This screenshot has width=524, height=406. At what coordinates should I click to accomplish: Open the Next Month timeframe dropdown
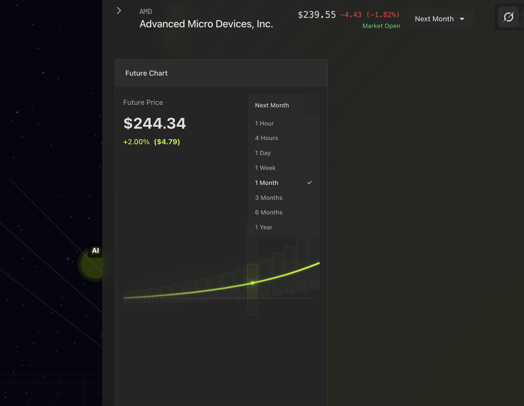(441, 19)
